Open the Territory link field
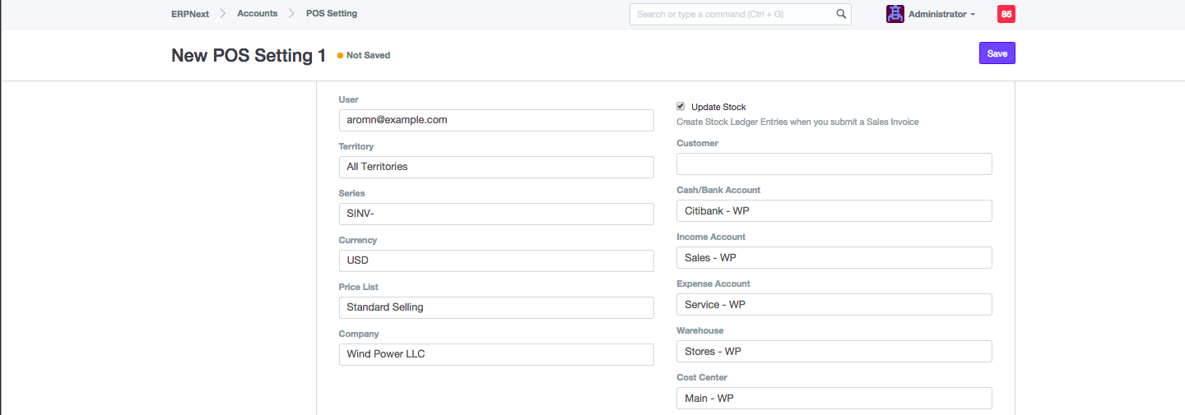This screenshot has height=415, width=1185. tap(496, 167)
